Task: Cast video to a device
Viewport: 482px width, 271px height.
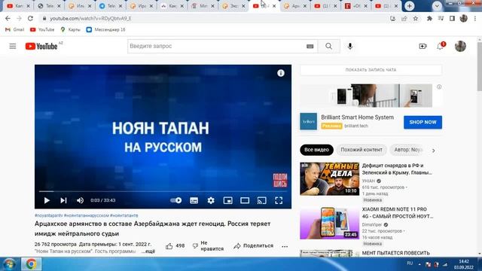Action: tap(261, 200)
